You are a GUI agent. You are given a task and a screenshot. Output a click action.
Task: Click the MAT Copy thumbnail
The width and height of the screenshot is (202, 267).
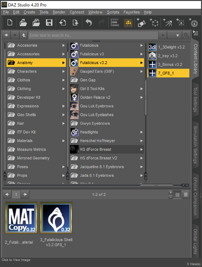(x=21, y=218)
